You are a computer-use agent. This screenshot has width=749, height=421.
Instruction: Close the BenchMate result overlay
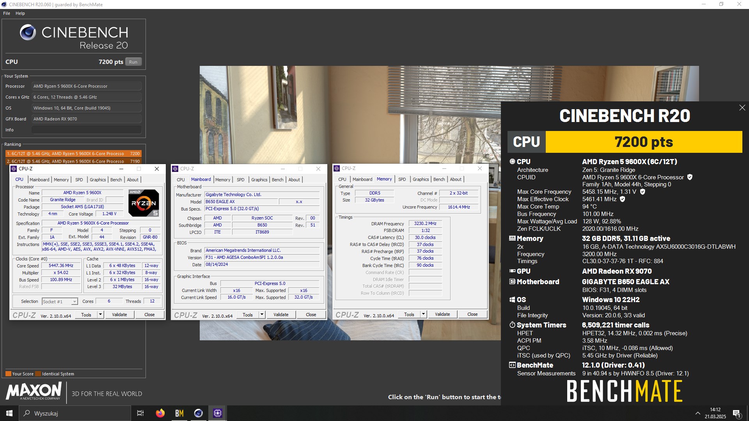pyautogui.click(x=742, y=108)
